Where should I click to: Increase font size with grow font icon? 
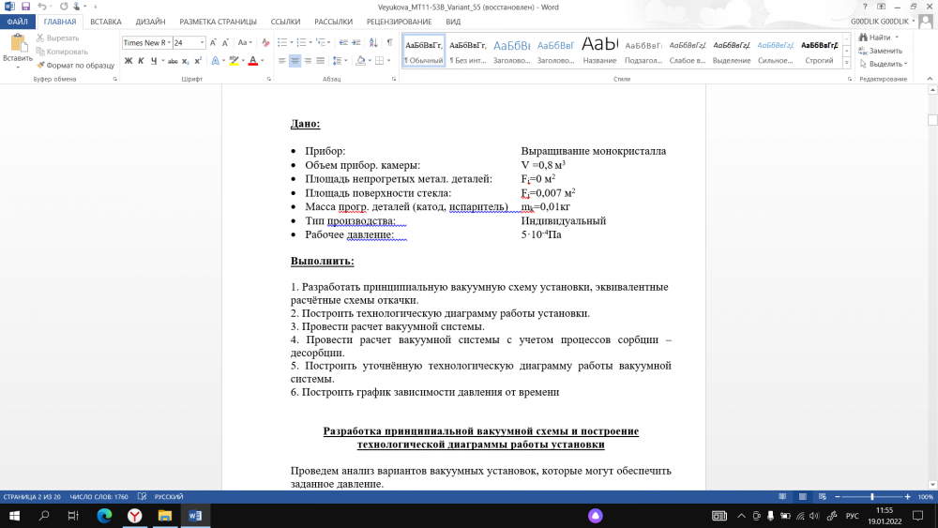pyautogui.click(x=214, y=42)
